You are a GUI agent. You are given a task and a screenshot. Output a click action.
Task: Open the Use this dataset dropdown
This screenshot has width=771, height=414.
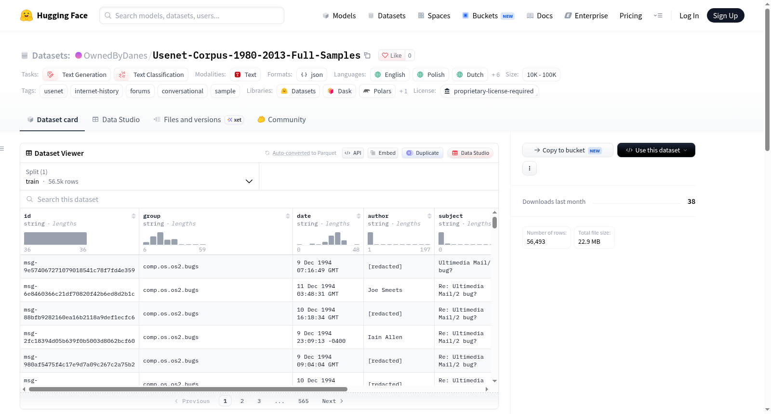point(656,150)
